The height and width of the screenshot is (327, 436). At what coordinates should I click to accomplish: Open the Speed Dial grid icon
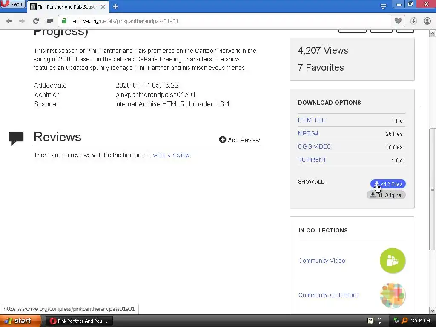[x=50, y=21]
